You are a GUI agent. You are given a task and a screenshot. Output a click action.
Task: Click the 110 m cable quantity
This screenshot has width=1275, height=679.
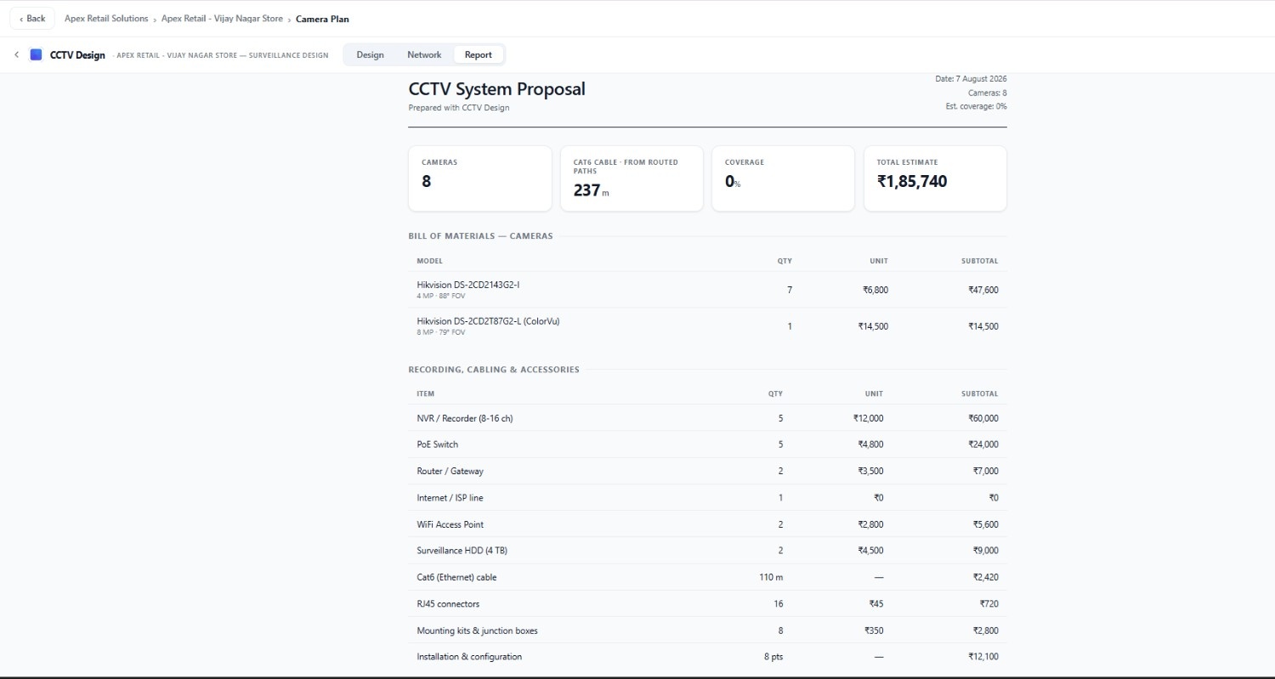click(771, 577)
